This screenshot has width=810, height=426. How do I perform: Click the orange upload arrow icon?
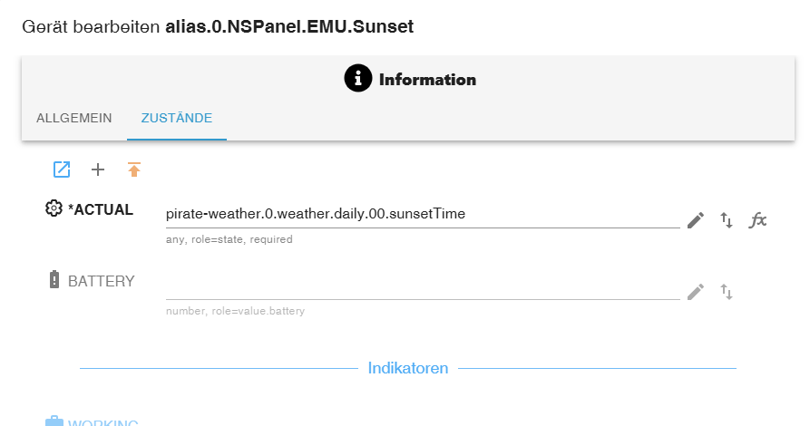134,169
